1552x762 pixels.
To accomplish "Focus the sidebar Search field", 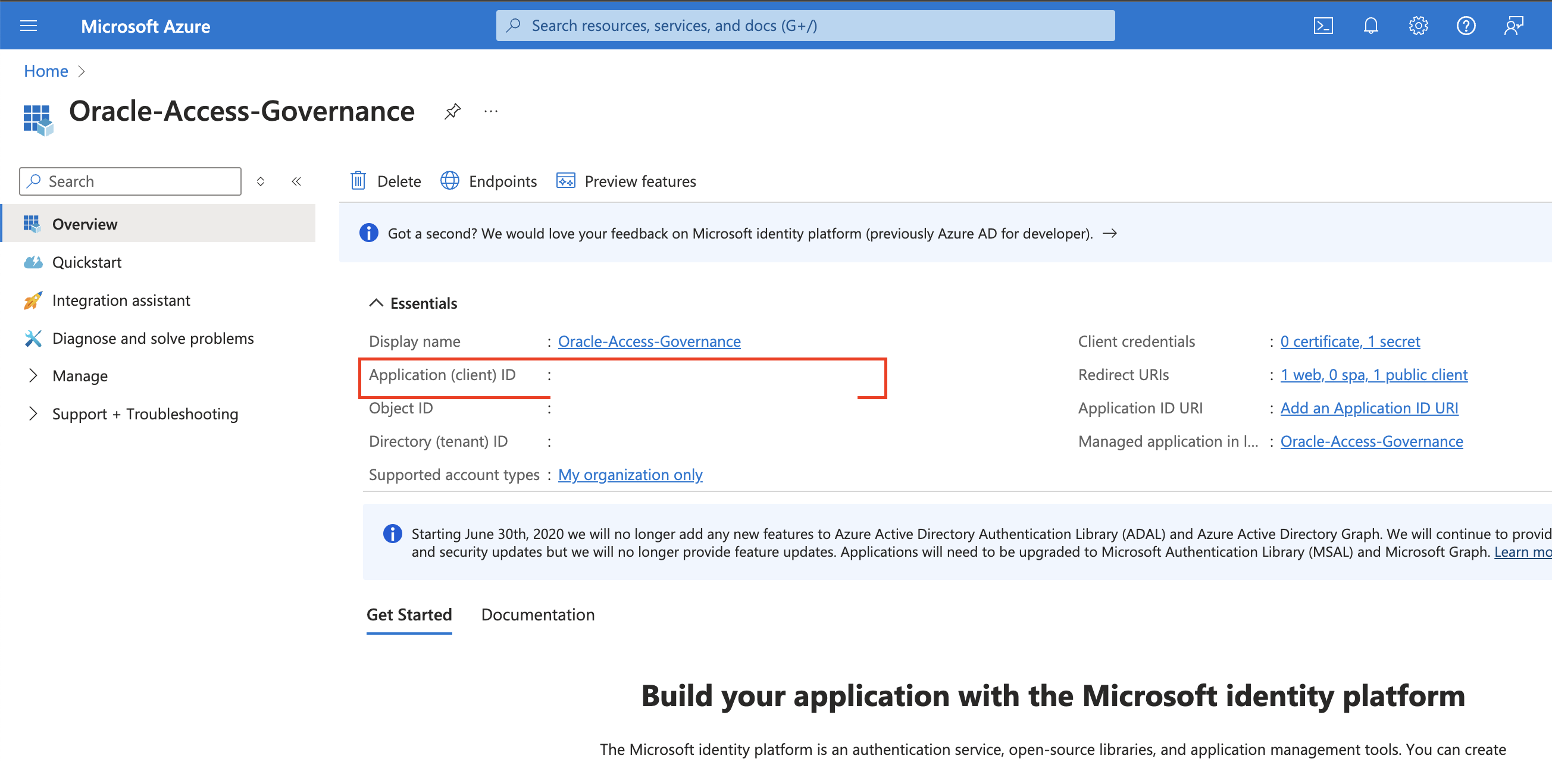I will pyautogui.click(x=130, y=181).
